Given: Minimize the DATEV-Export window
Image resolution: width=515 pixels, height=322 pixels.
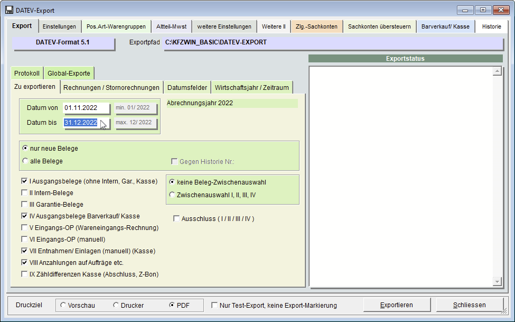Looking at the screenshot, I should pos(465,10).
